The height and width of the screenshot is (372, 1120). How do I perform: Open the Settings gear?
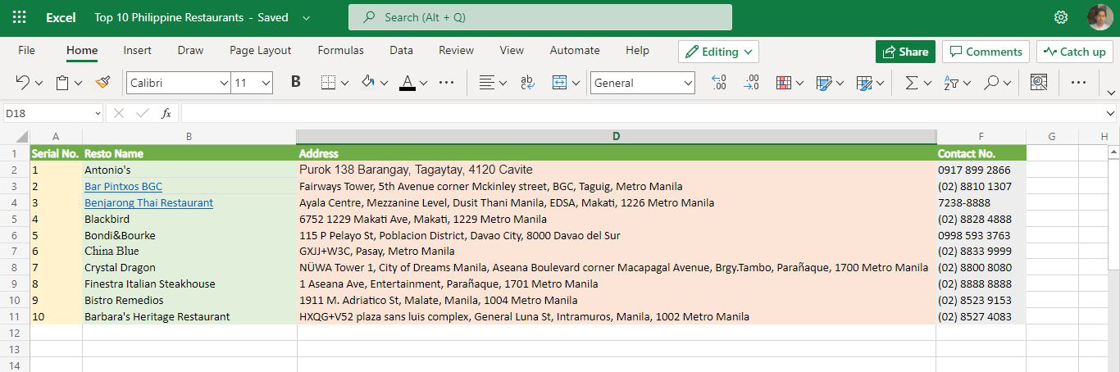pyautogui.click(x=1061, y=17)
